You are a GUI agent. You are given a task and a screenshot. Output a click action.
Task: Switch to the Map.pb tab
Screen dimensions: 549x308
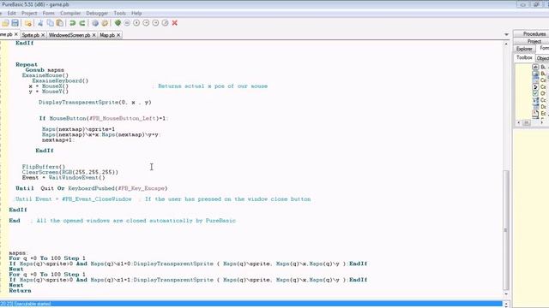coord(107,35)
